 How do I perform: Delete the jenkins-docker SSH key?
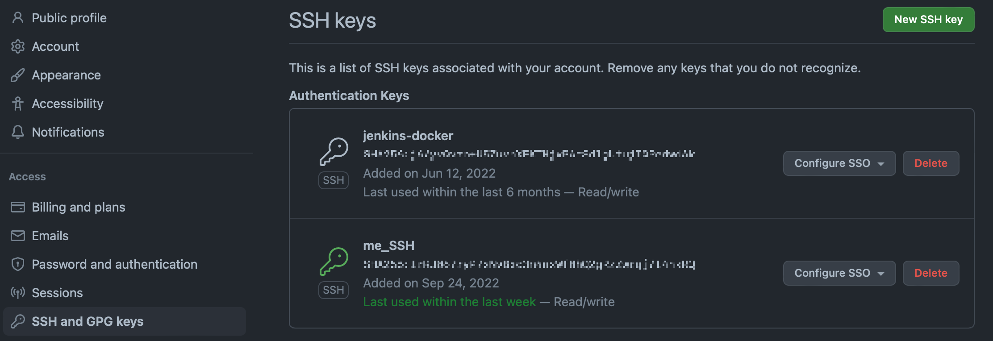(x=930, y=163)
